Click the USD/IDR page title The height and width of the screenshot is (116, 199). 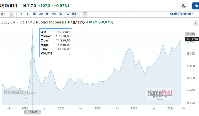click(9, 6)
